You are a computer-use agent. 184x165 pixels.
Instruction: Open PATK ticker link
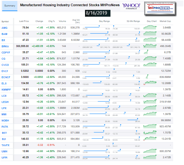[x=5, y=127]
